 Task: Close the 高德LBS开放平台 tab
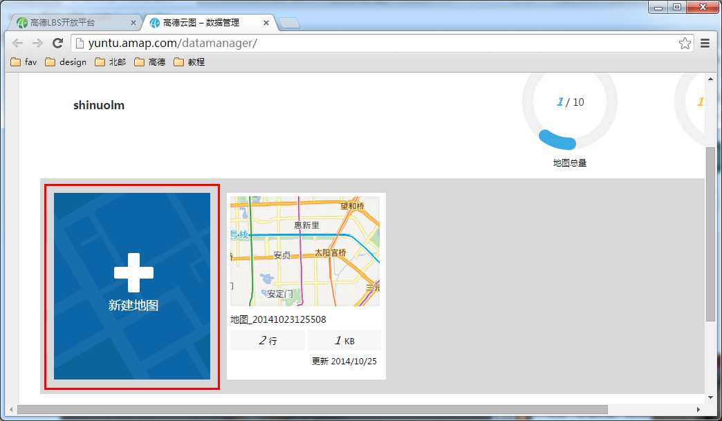[x=133, y=23]
